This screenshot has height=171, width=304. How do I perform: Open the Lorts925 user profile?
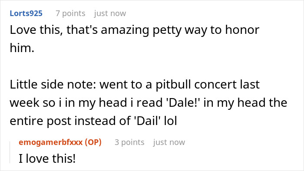tap(26, 13)
